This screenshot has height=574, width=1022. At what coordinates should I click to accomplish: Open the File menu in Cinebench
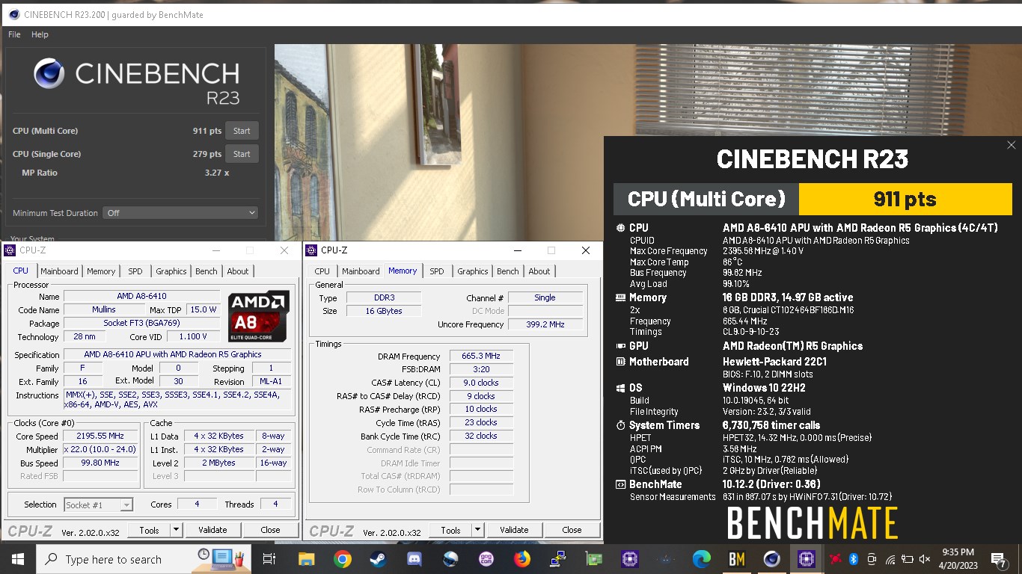pos(14,34)
